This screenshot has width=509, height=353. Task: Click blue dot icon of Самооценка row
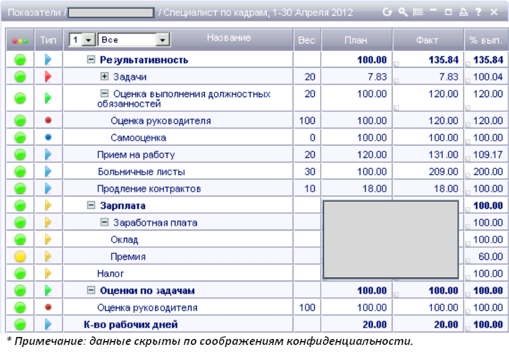click(48, 137)
